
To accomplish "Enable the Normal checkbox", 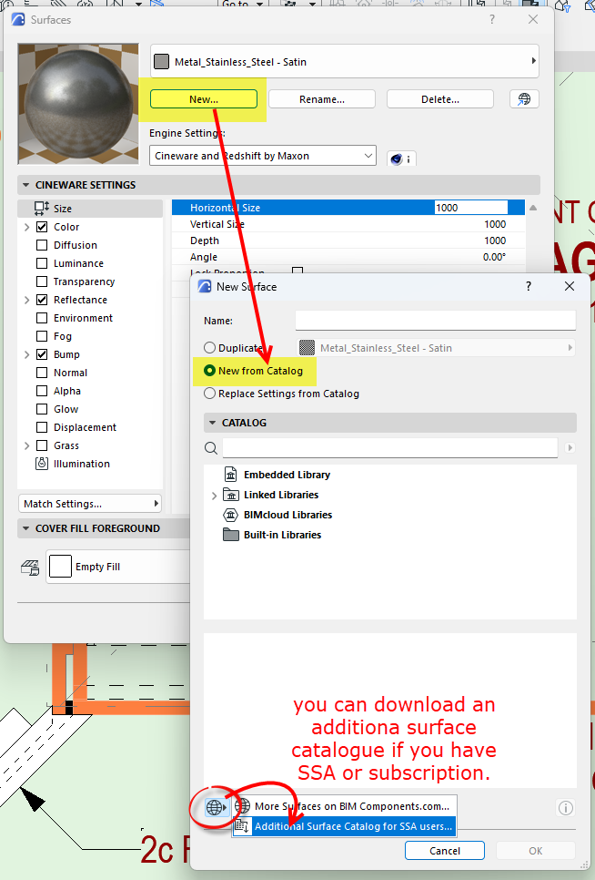I will (42, 373).
